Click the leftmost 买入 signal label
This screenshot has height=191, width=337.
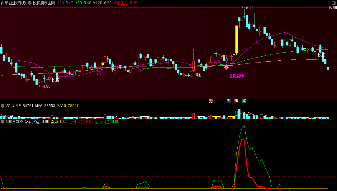[x=101, y=73]
